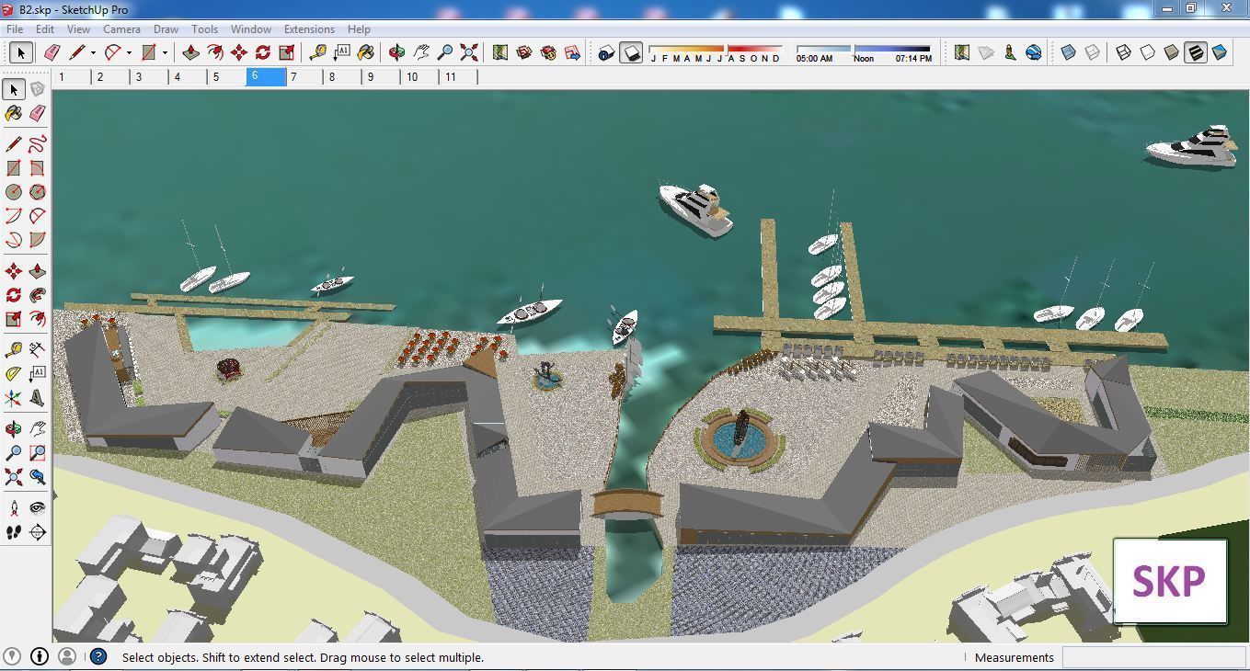Open the Draw menu
Image resolution: width=1250 pixels, height=671 pixels.
coord(166,29)
